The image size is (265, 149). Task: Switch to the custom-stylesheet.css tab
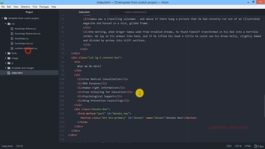pos(135,12)
